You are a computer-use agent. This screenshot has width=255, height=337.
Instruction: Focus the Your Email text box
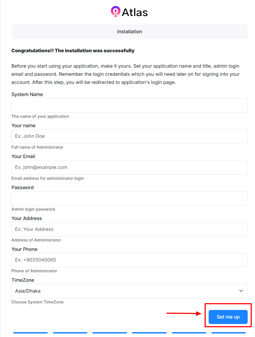(129, 167)
